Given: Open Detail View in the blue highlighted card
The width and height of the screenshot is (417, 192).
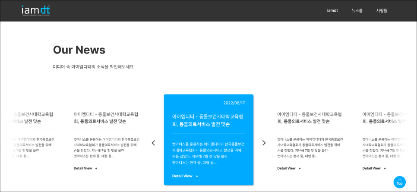Looking at the screenshot, I should coord(182,176).
